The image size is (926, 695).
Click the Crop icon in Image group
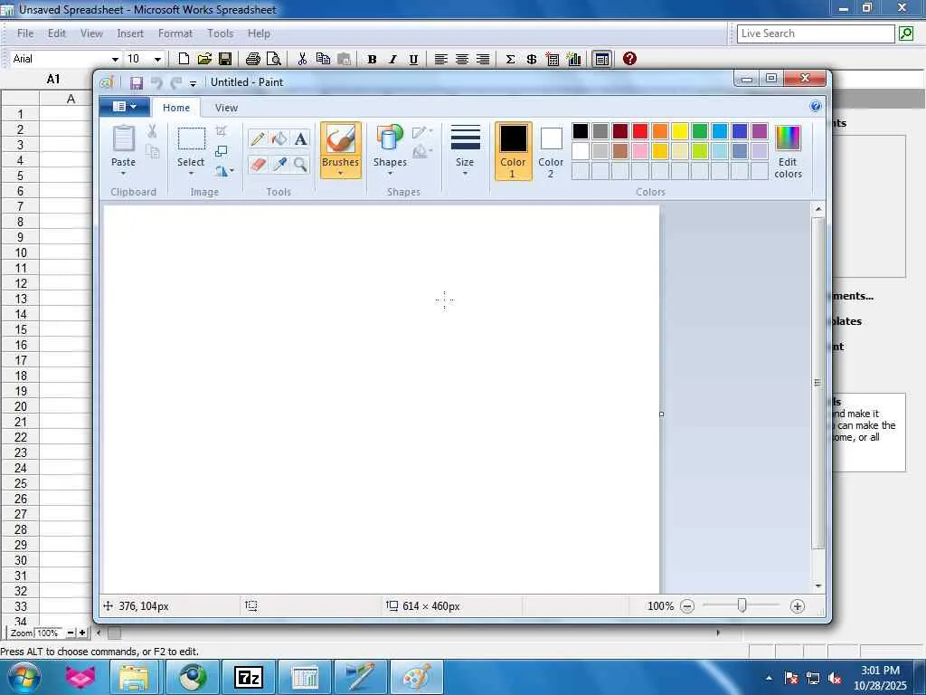tap(222, 131)
